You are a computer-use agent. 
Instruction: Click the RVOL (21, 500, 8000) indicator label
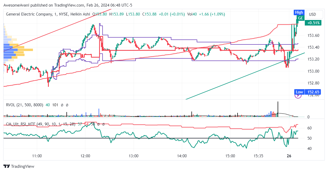tap(25, 105)
